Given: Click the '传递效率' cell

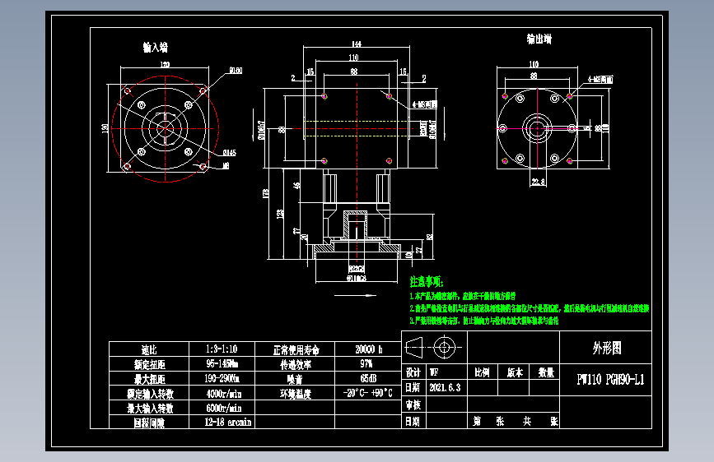Looking at the screenshot, I should tap(296, 364).
